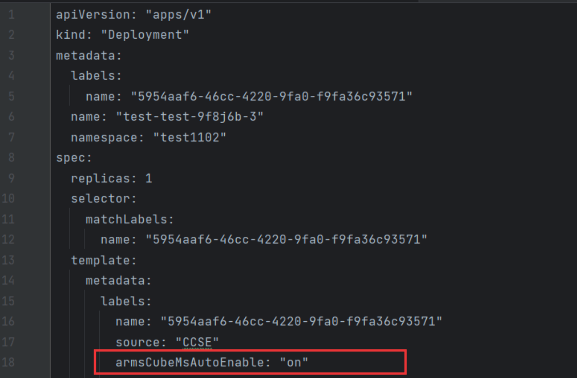The image size is (577, 378).
Task: Click the "test-test-9f8j6b-3" name value
Action: [x=189, y=116]
